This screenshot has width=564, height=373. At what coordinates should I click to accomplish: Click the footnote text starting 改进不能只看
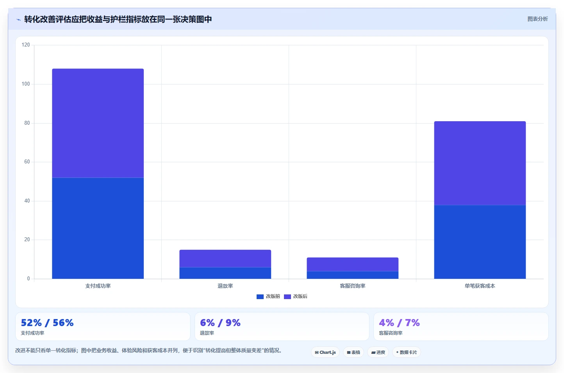(148, 350)
